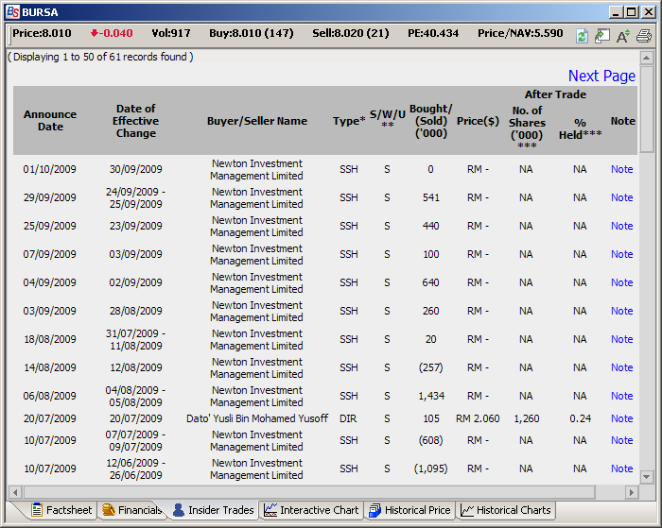
Task: Click the DIR type cell
Action: (x=348, y=418)
